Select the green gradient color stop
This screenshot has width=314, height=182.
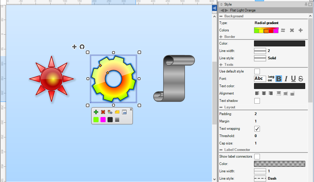click(256, 31)
